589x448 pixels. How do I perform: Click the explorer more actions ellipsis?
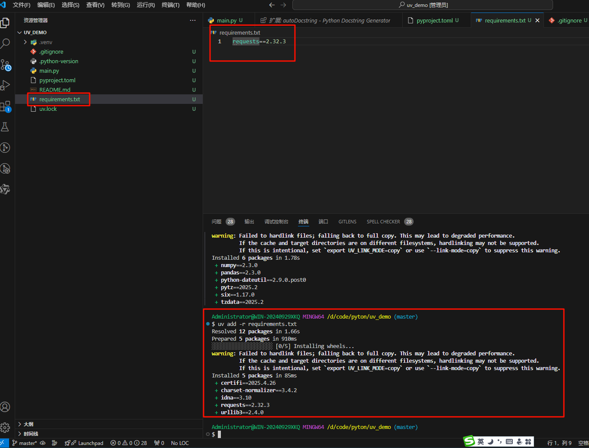pos(193,20)
